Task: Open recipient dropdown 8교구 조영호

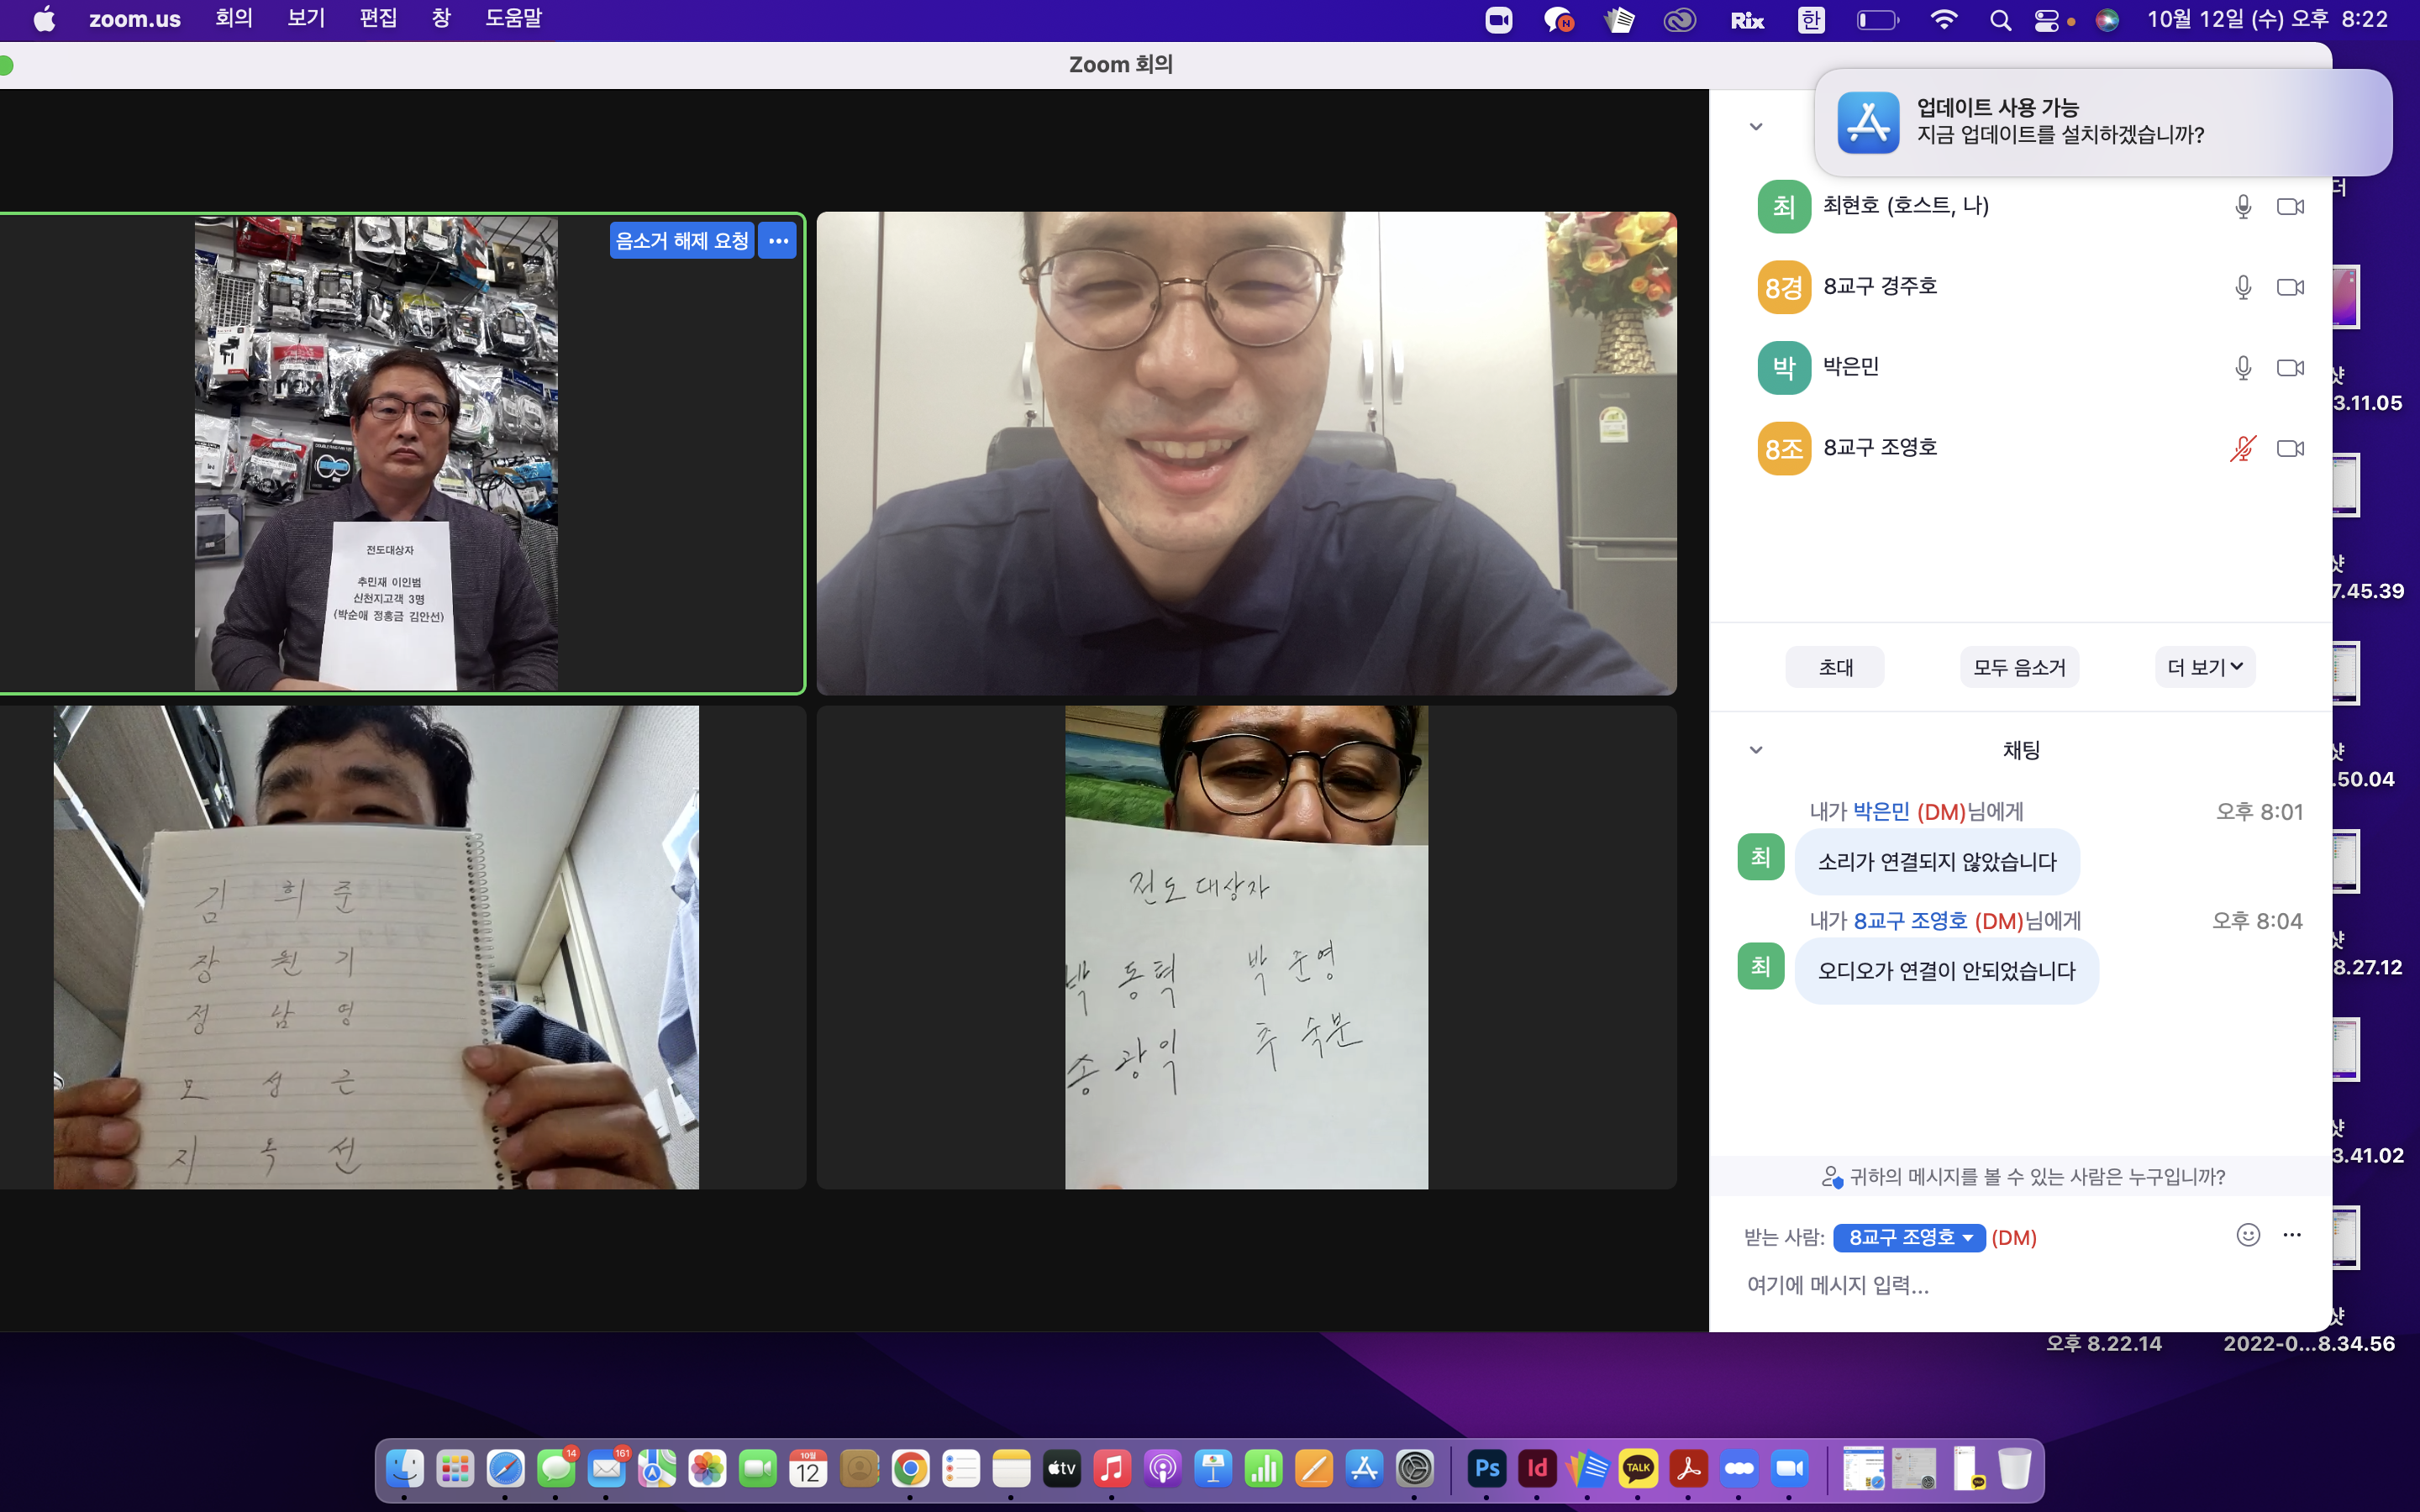Action: [1909, 1237]
